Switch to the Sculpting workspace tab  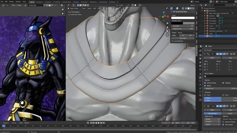[48, 2]
